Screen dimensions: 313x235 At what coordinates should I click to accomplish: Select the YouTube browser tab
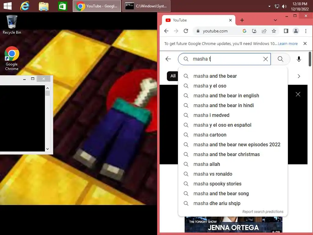pyautogui.click(x=198, y=20)
